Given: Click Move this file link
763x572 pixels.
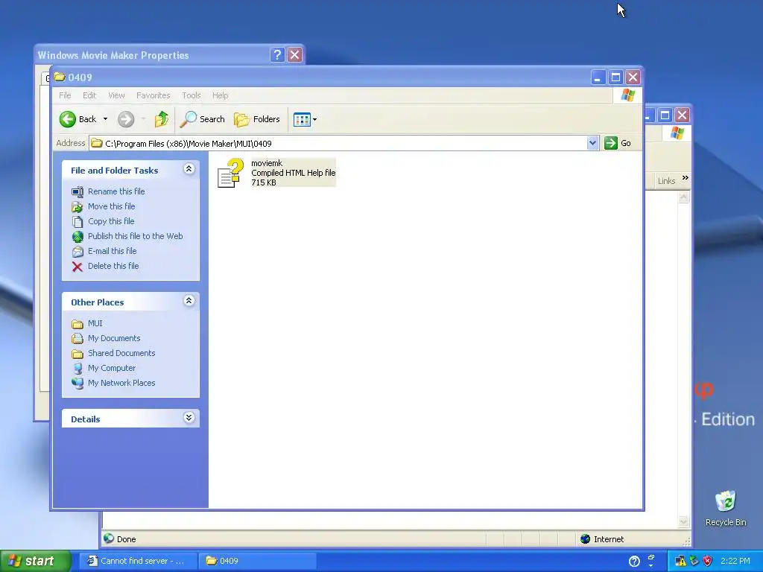Looking at the screenshot, I should pyautogui.click(x=112, y=206).
